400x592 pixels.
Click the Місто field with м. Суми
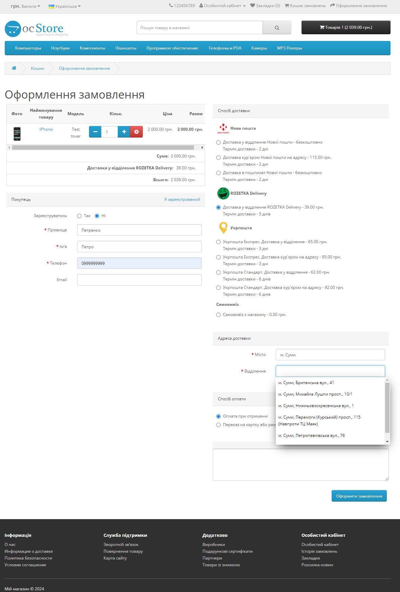[330, 355]
